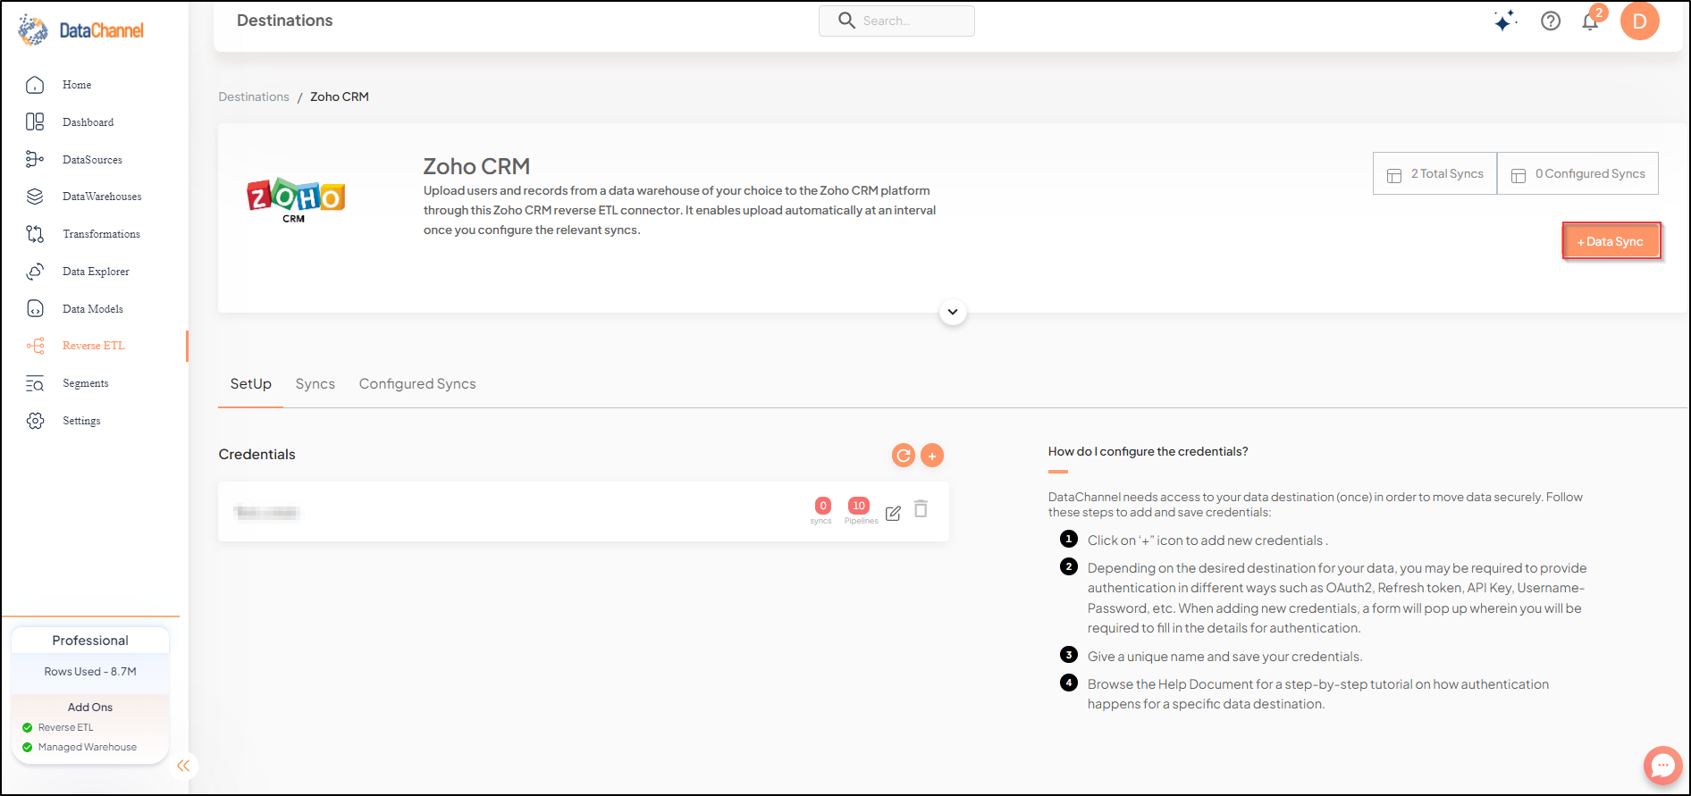Screen dimensions: 1691x796
Task: Select the Dashboard menu label
Action: coord(88,122)
